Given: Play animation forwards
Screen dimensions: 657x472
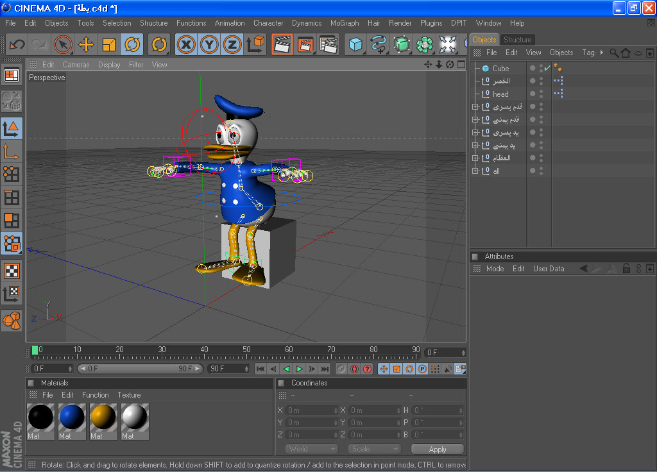Looking at the screenshot, I should [299, 369].
